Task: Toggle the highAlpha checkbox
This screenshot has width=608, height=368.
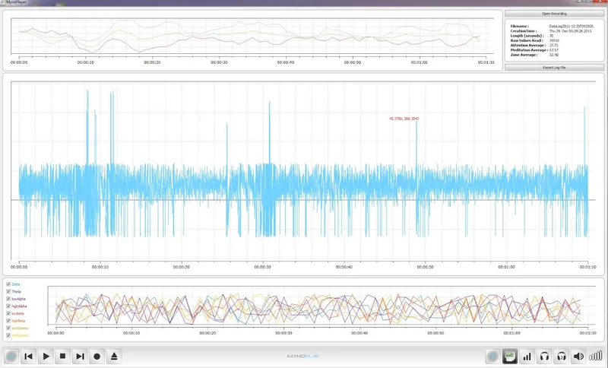Action: tap(8, 306)
